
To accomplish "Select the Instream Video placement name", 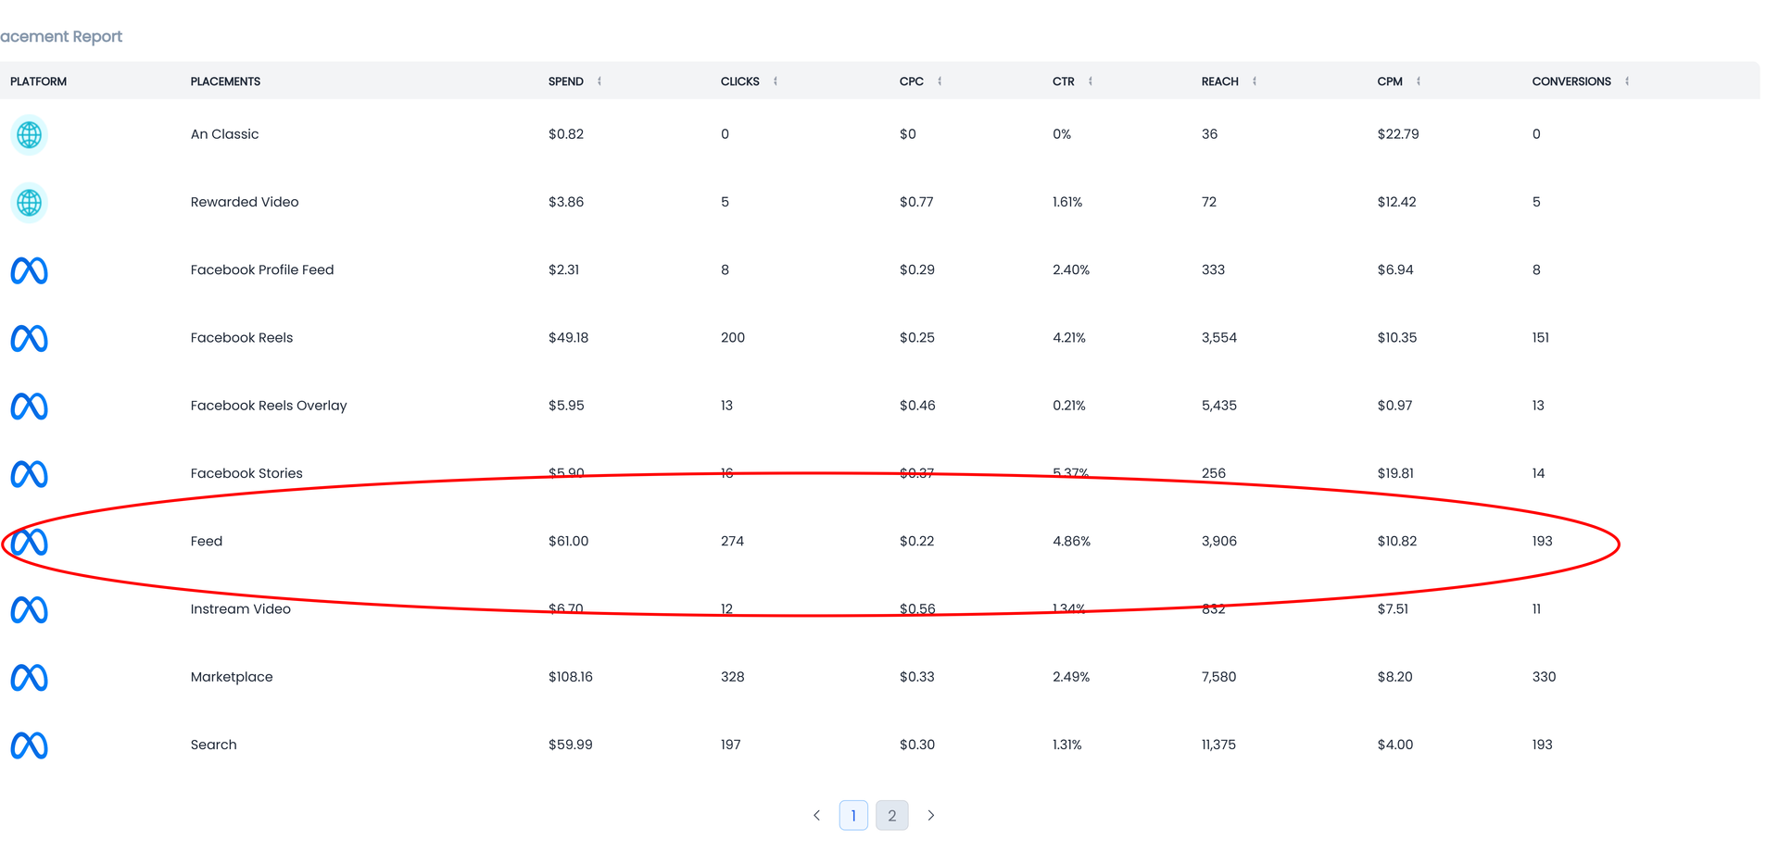I will 241,609.
